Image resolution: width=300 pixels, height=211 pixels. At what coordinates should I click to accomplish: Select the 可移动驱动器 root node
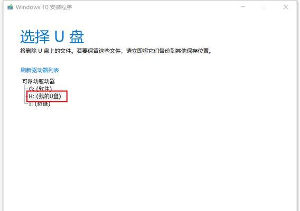click(x=39, y=81)
